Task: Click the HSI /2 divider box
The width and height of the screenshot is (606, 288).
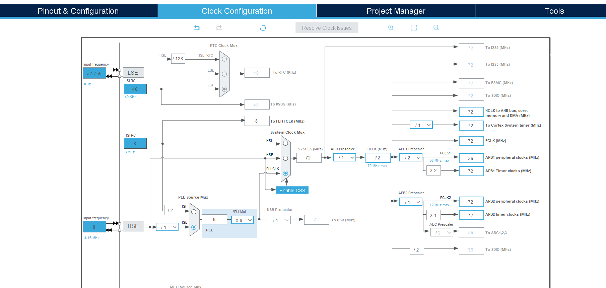Action: pos(171,210)
